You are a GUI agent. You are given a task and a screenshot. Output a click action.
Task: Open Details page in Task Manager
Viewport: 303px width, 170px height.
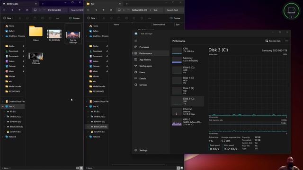click(151, 78)
